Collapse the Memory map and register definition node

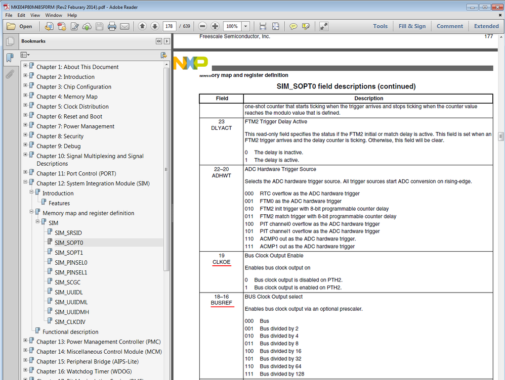[31, 211]
